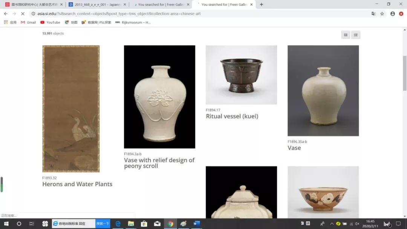The height and width of the screenshot is (229, 407).
Task: Open Gmail bookmark
Action: pos(28,22)
